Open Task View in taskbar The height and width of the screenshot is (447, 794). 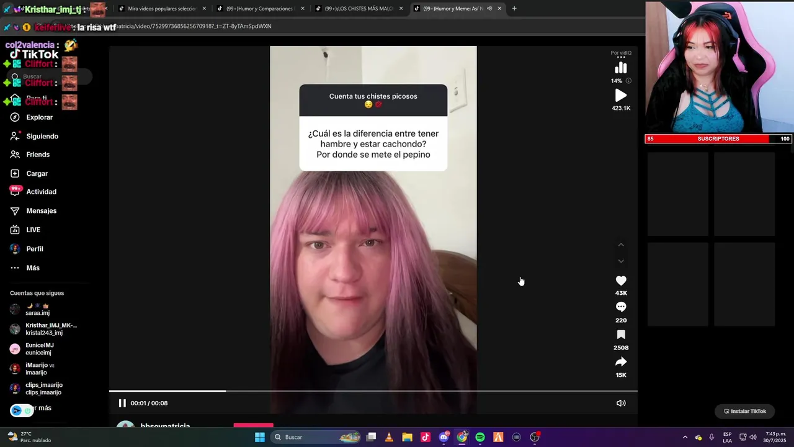(x=371, y=437)
